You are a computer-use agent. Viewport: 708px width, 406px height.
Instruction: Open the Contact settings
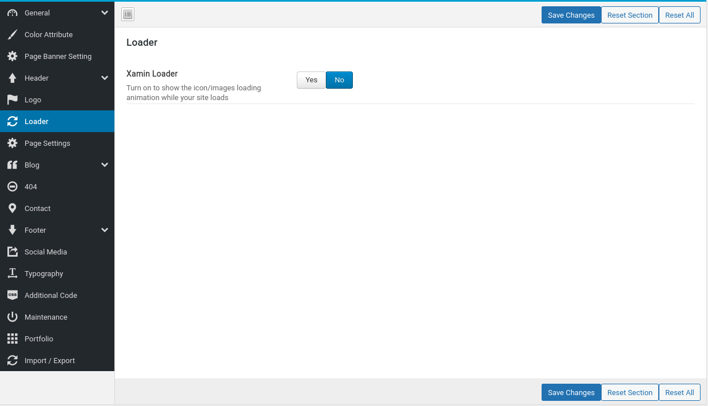57,208
